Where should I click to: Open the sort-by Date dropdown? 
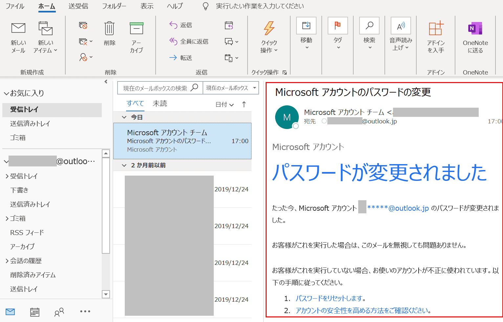tap(225, 105)
